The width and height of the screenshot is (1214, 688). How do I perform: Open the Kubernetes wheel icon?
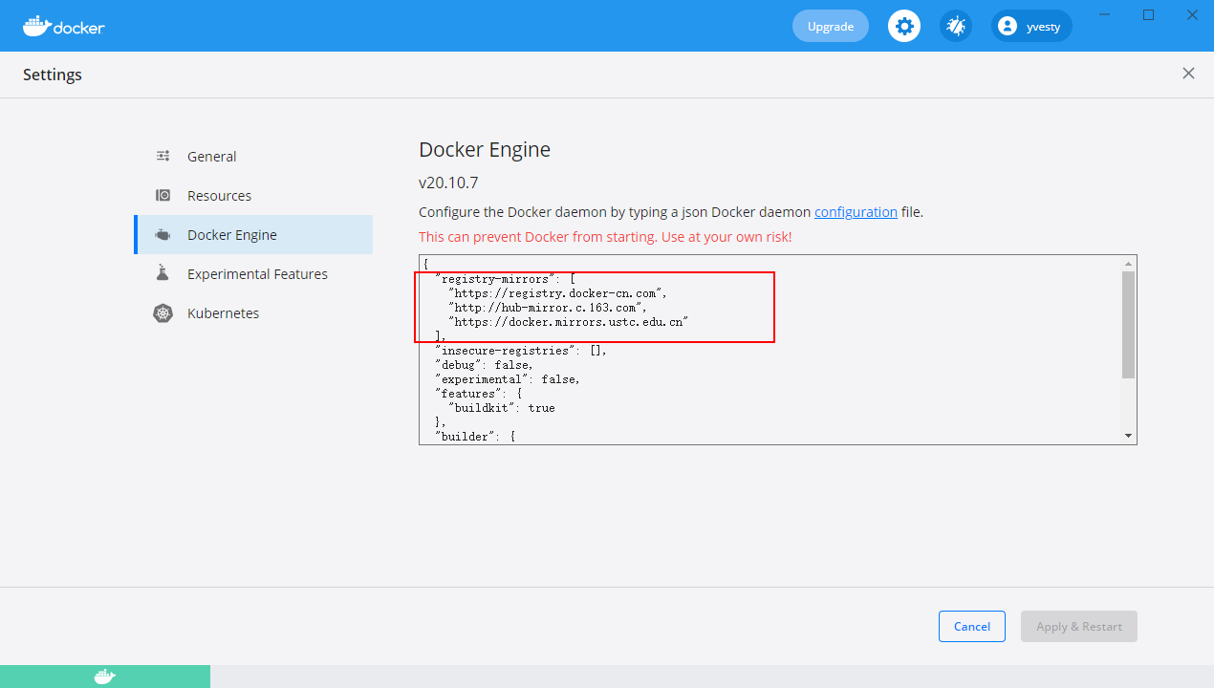(163, 312)
